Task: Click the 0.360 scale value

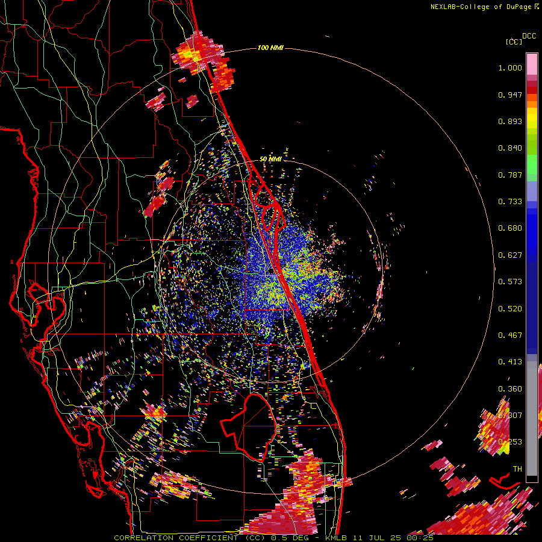Action: (510, 389)
